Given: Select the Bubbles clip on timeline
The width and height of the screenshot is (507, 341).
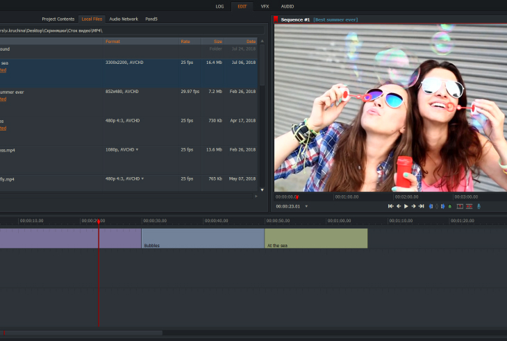Looking at the screenshot, I should tap(202, 238).
